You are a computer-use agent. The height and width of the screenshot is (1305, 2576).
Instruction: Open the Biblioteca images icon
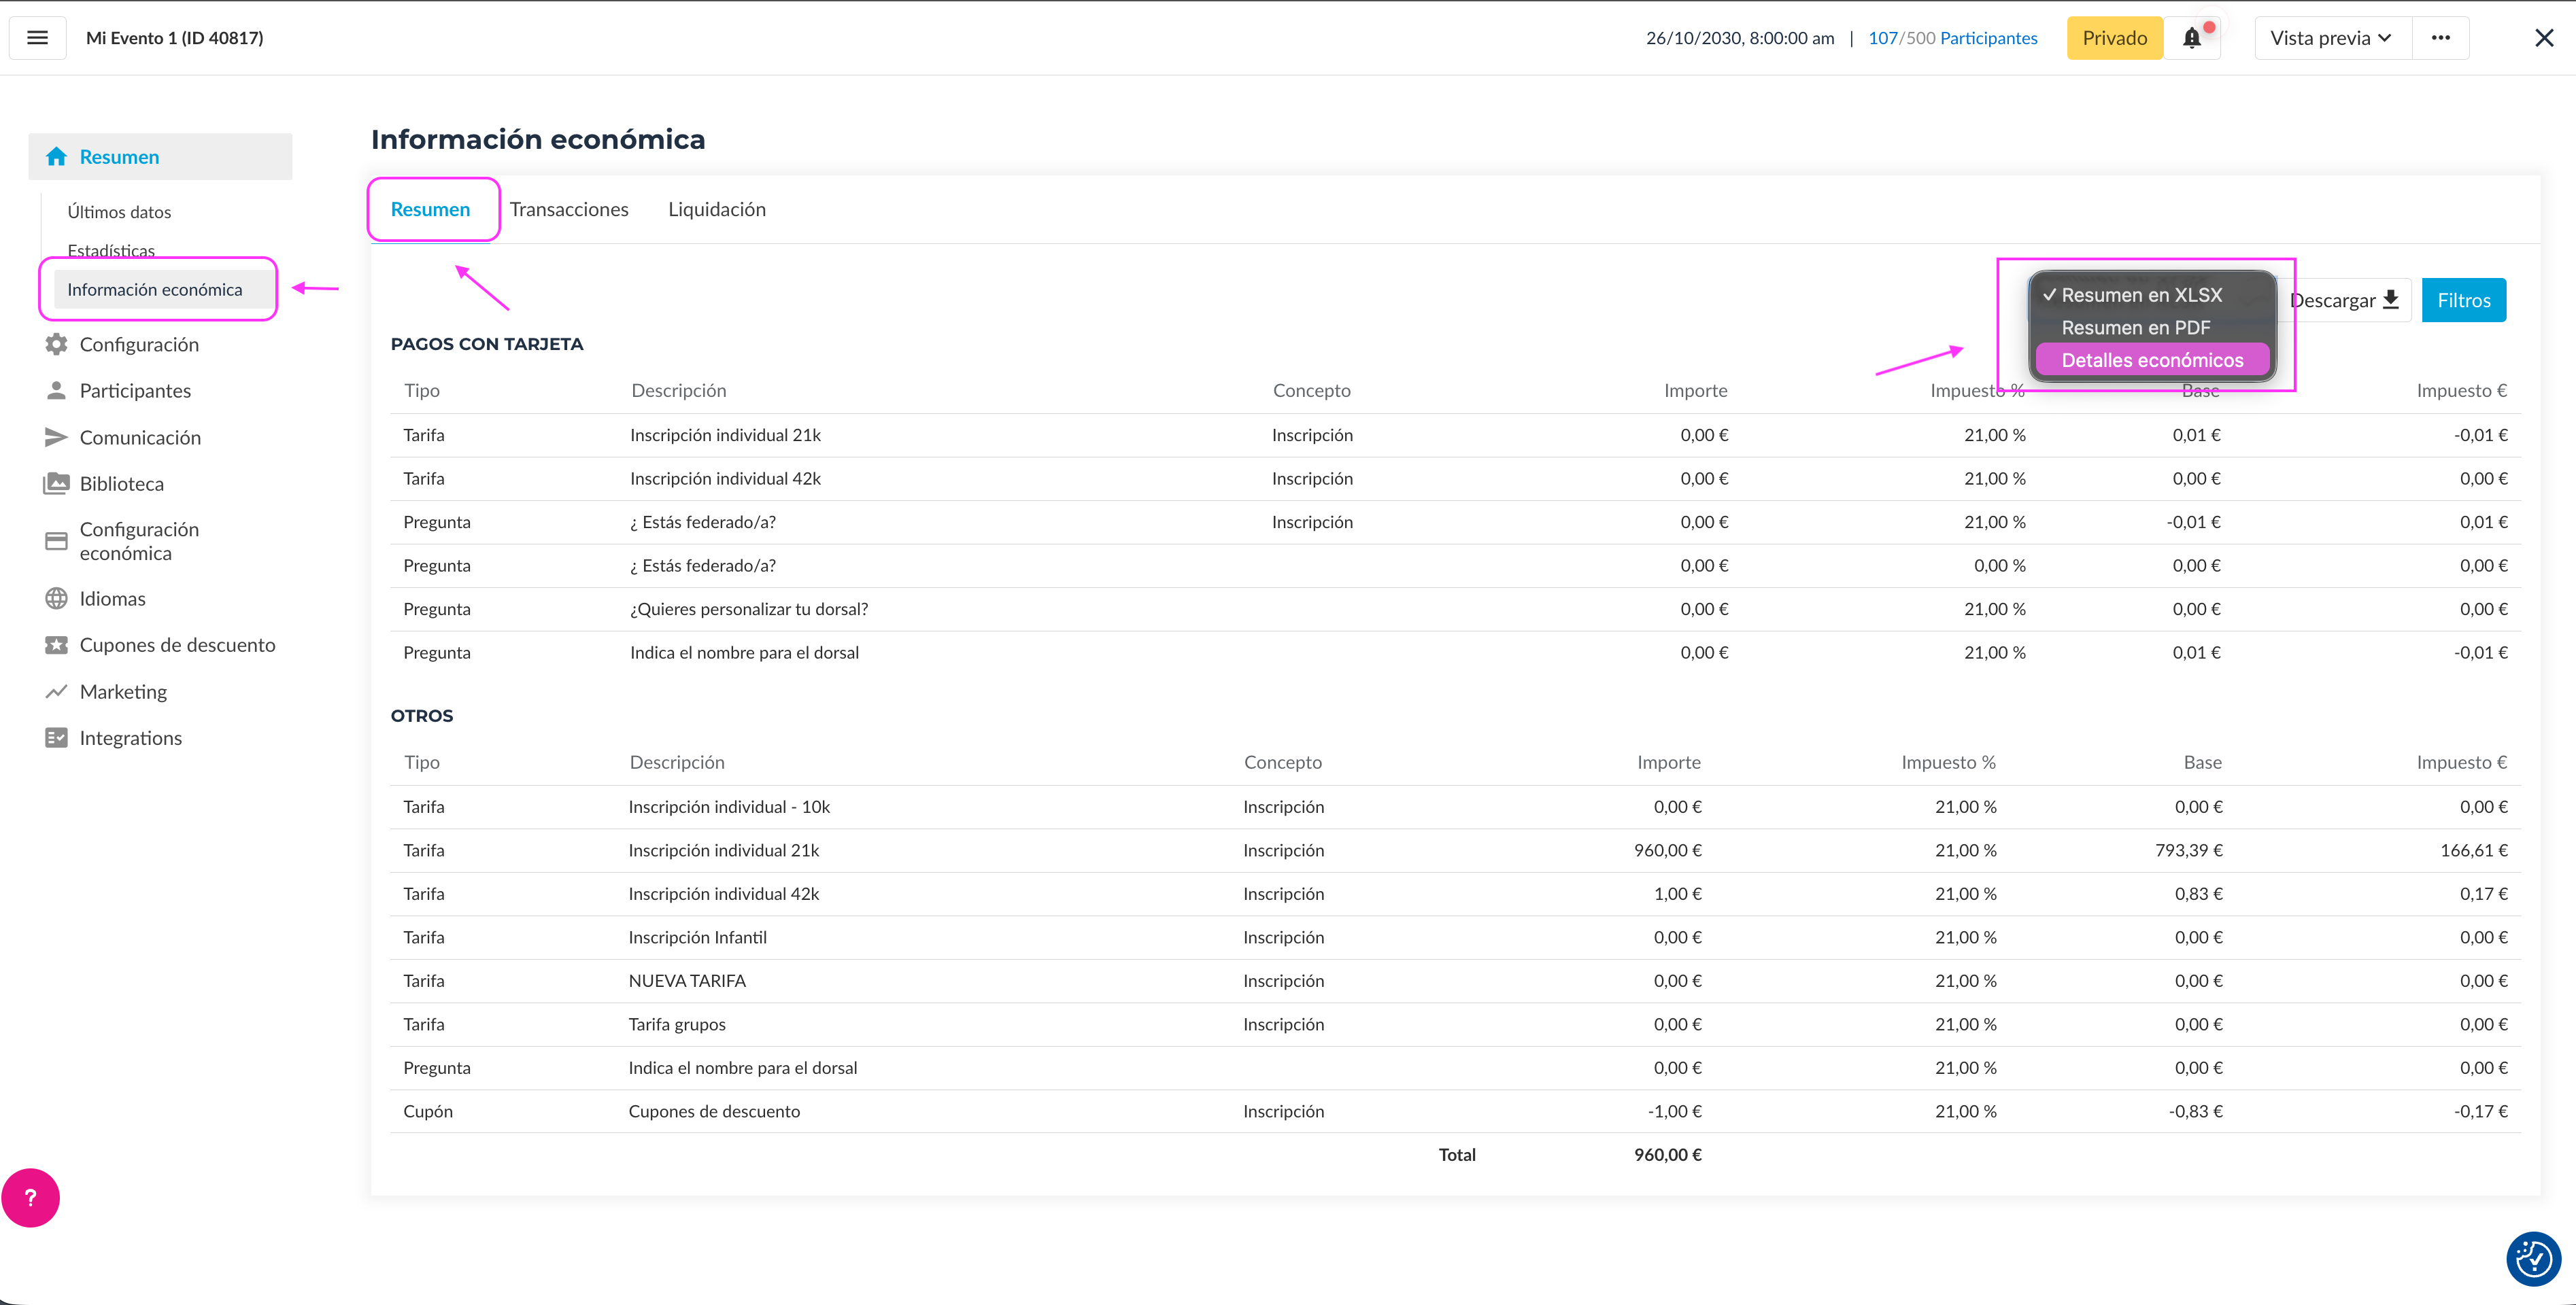(56, 484)
